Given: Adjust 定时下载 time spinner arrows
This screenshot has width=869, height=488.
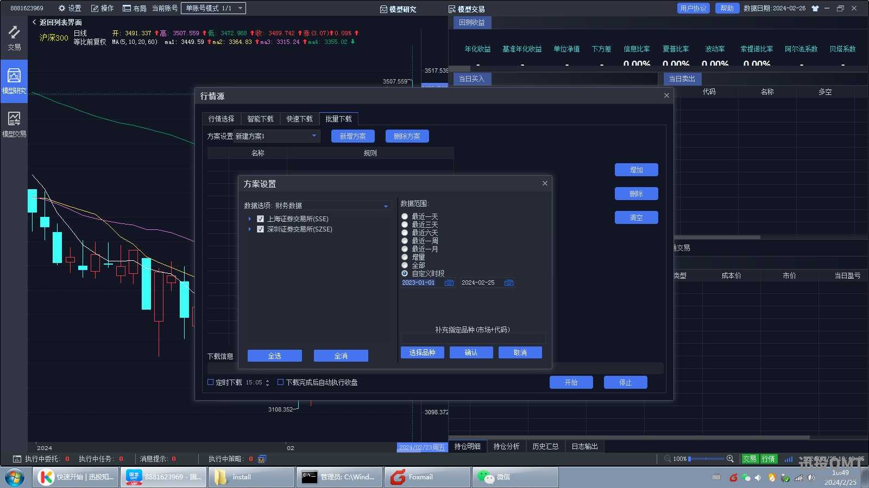Looking at the screenshot, I should pos(267,383).
